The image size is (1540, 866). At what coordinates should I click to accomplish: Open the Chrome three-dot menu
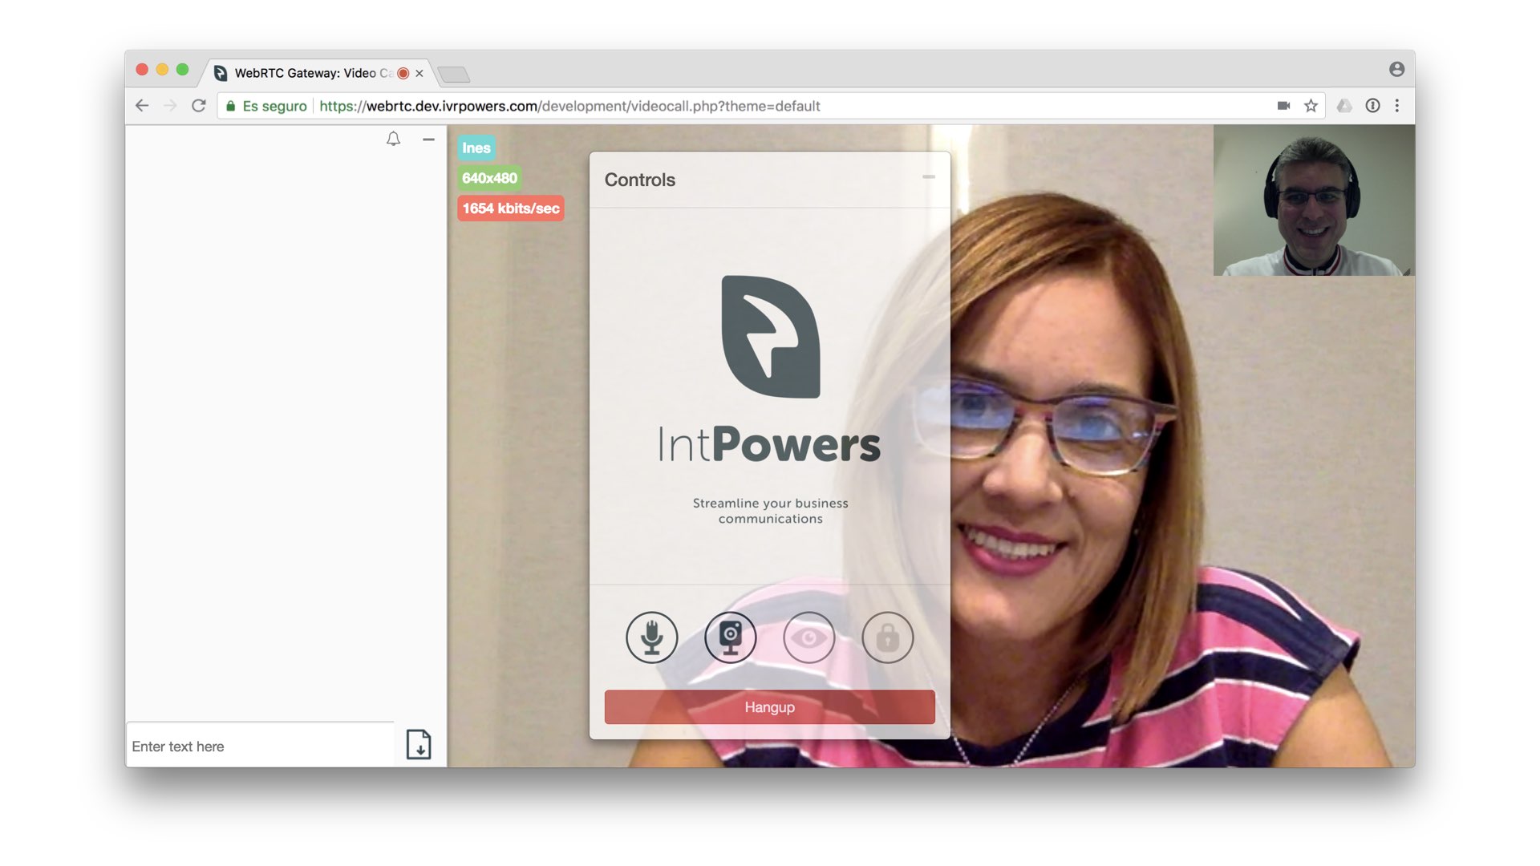[x=1397, y=106]
